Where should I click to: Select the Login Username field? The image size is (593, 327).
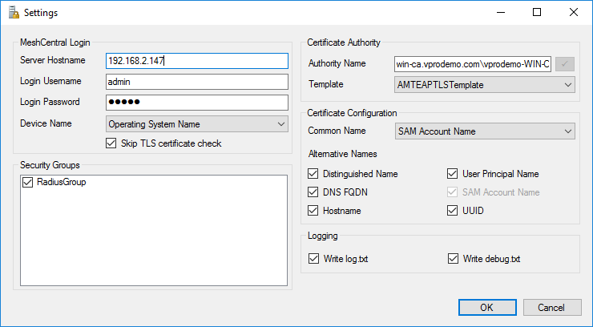tap(196, 82)
